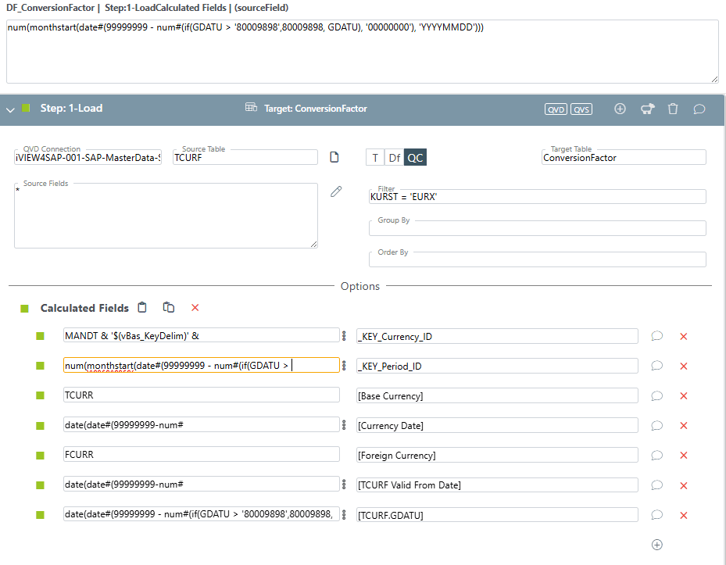Click the QVD button in step header
The image size is (726, 565).
pos(556,109)
